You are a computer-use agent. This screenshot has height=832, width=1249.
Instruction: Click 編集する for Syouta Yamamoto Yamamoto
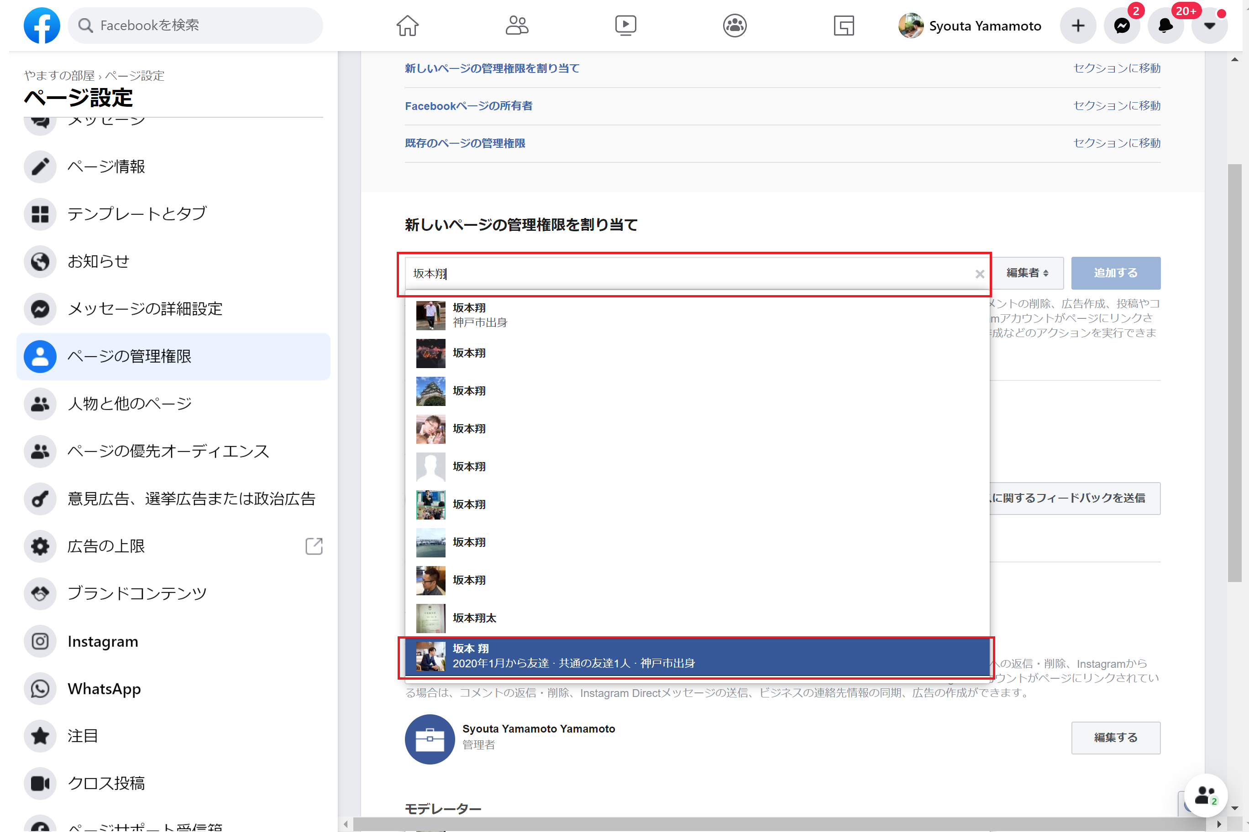(x=1116, y=738)
